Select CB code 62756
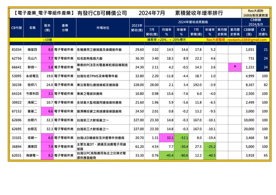The width and height of the screenshot is (276, 195). pos(16,59)
